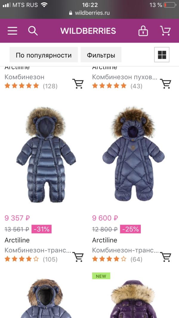179x318 pixels.
Task: Open the Фильтры panel
Action: [101, 55]
